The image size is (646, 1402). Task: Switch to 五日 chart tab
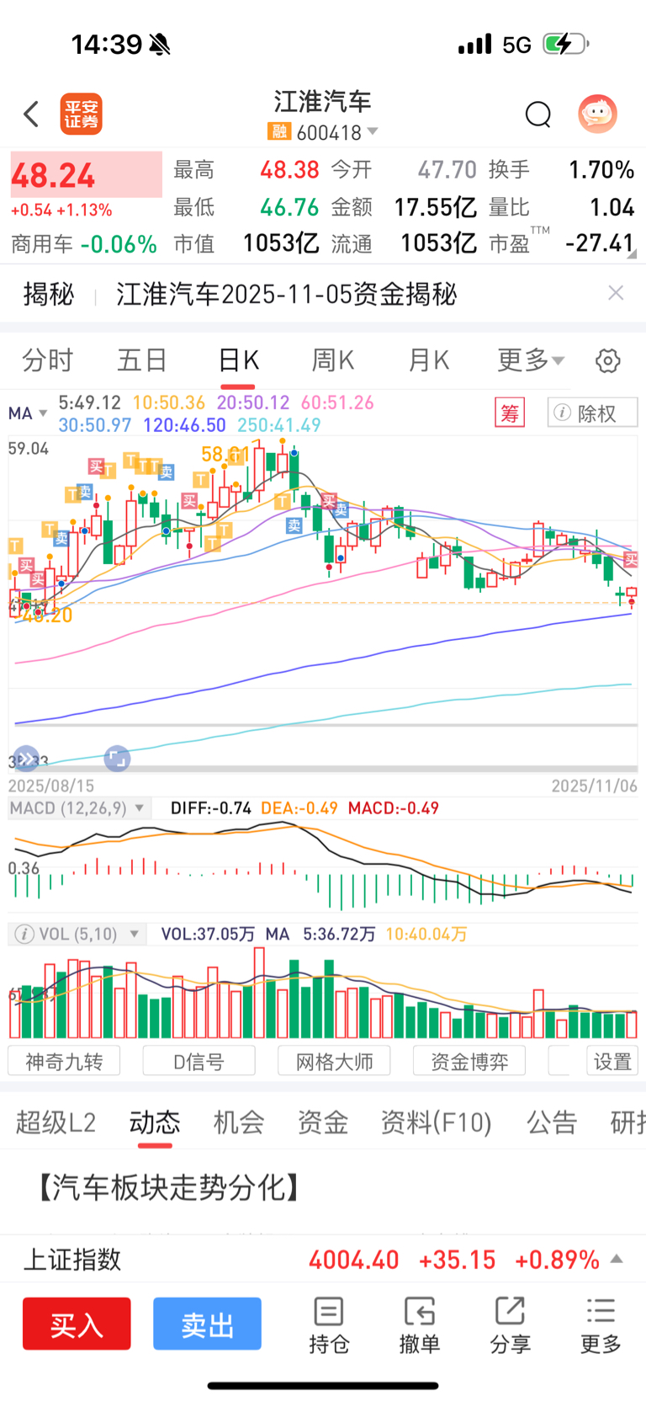tap(142, 360)
